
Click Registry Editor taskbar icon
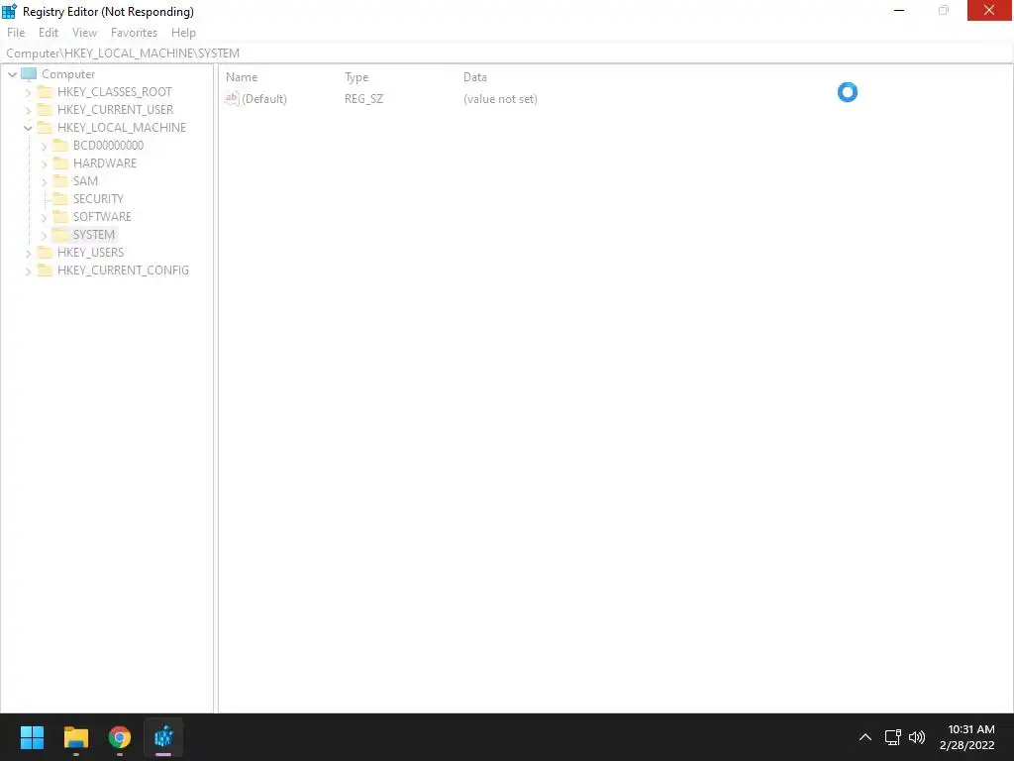[163, 737]
